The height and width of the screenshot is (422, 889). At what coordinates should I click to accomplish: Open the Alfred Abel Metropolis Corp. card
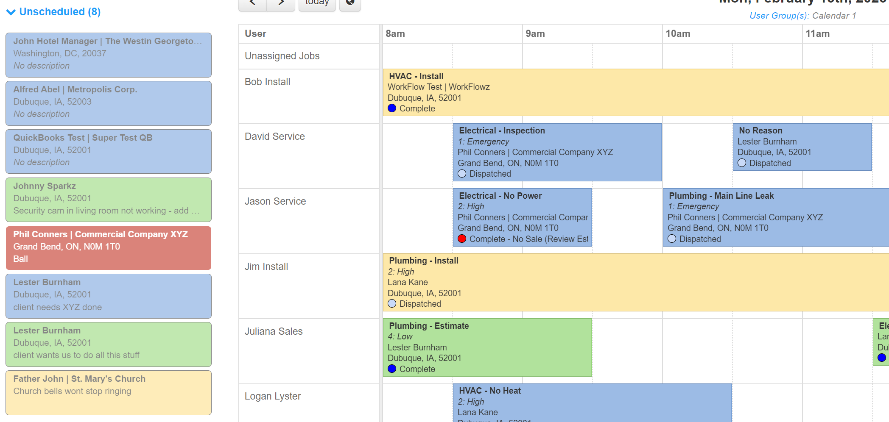click(109, 103)
